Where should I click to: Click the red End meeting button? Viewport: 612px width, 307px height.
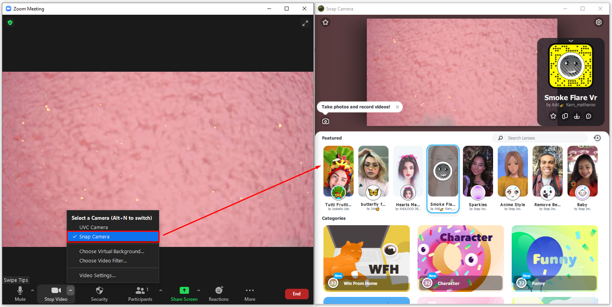(x=297, y=294)
